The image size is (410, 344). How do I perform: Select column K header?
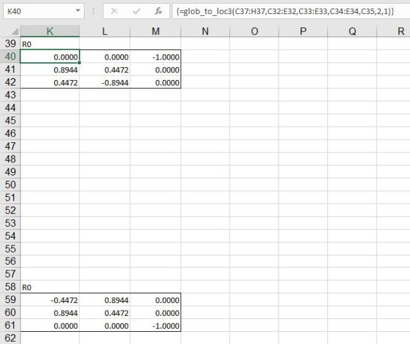tap(50, 31)
